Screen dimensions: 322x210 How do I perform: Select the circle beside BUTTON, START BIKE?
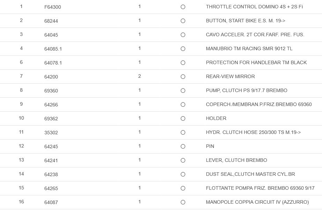click(x=183, y=21)
